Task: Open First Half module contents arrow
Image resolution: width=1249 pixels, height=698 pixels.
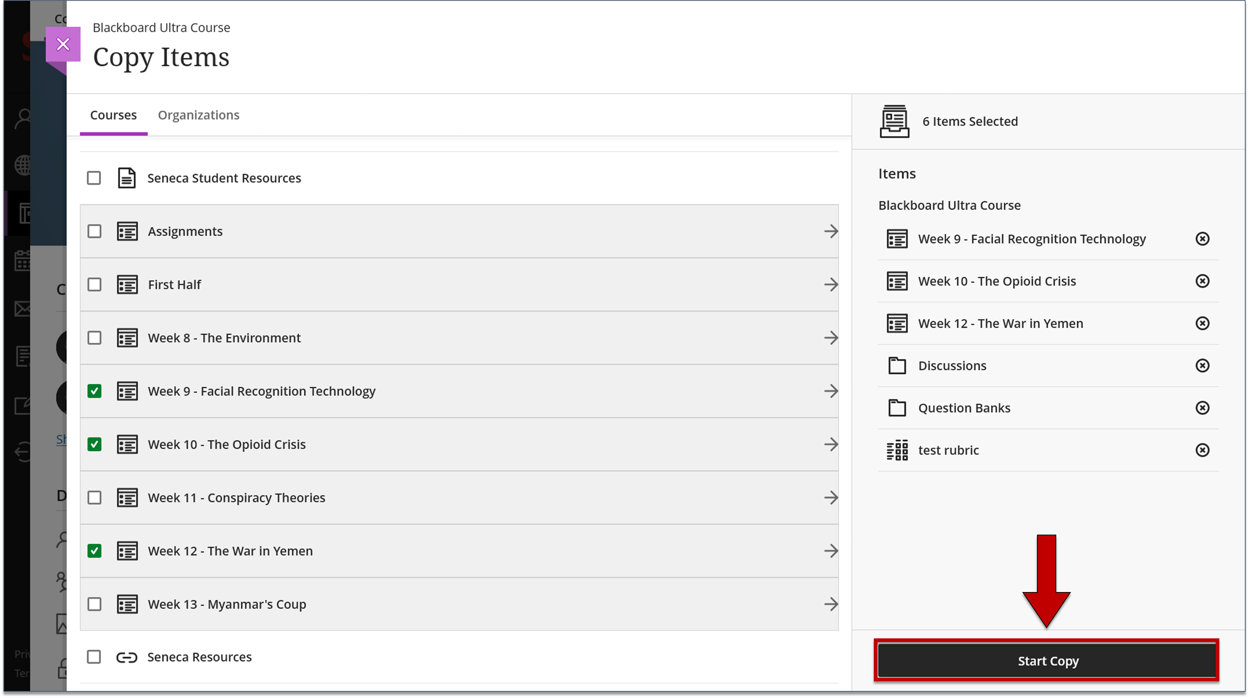Action: point(830,284)
